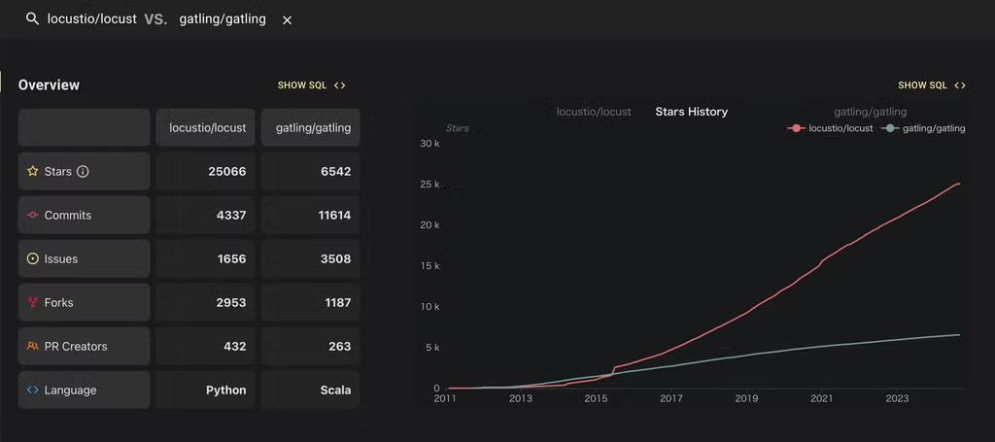The height and width of the screenshot is (442, 995).
Task: Click the Issues row label
Action: [61, 258]
